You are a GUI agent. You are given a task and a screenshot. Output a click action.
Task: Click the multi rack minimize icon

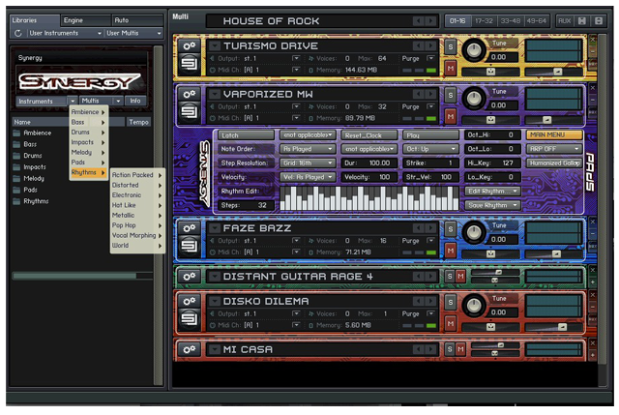coord(599,21)
